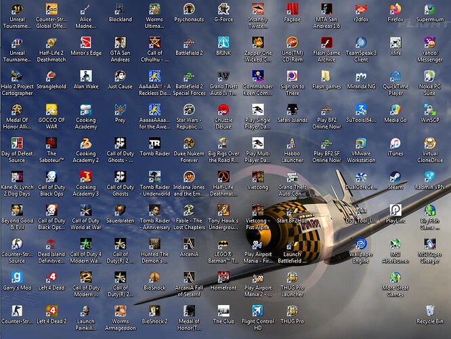Launch the WinSCP icon
451x339 pixels.
tap(430, 114)
